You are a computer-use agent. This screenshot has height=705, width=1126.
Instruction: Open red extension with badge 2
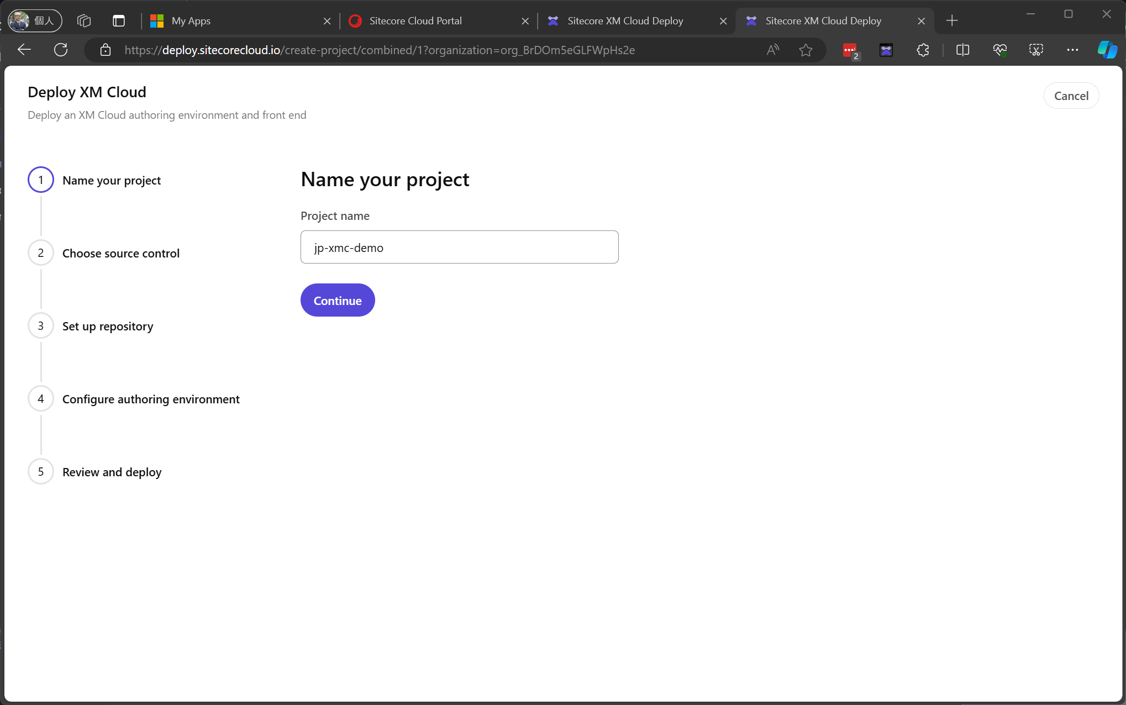[x=850, y=51]
